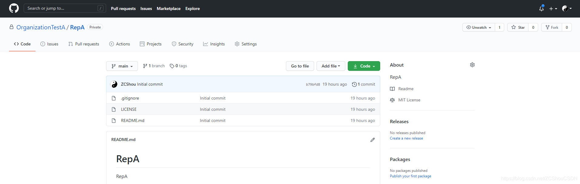Open Initial commit link in .gitignore row
This screenshot has width=580, height=184.
[213, 98]
